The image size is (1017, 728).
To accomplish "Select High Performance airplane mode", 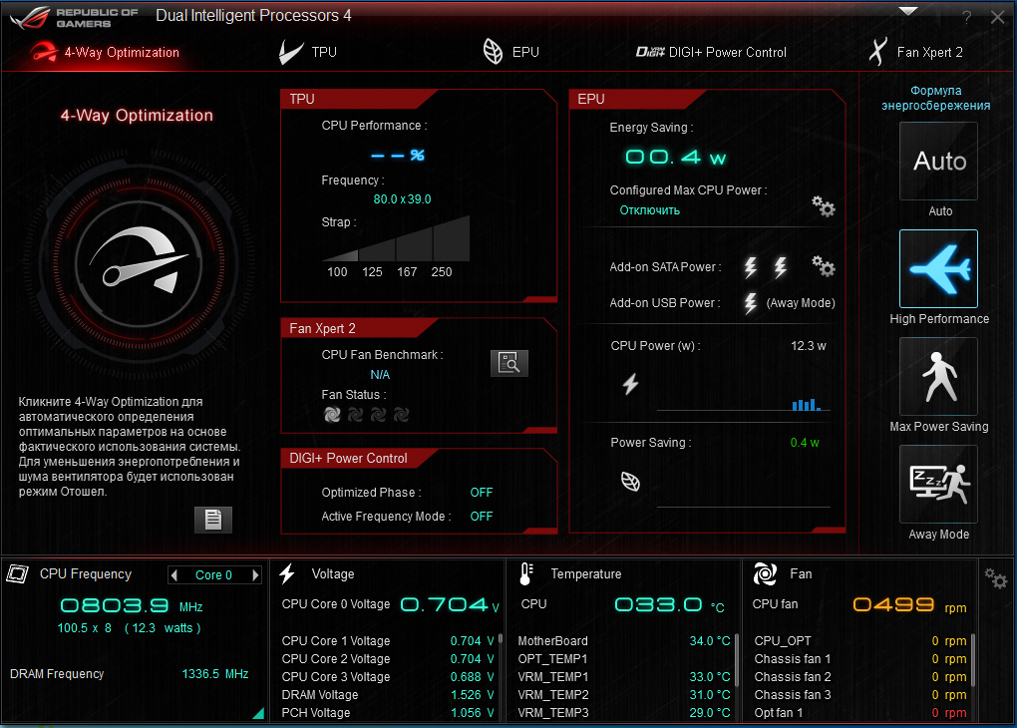I will click(x=938, y=268).
